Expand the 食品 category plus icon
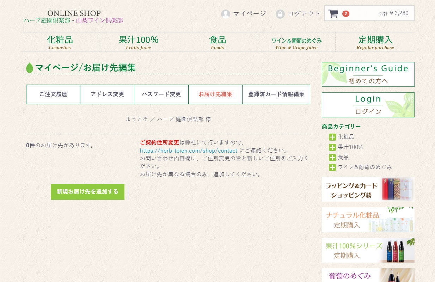 click(x=332, y=158)
